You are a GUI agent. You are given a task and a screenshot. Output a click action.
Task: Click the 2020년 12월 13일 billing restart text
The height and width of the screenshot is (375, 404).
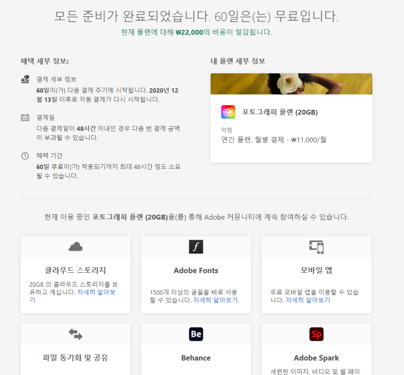pos(107,95)
